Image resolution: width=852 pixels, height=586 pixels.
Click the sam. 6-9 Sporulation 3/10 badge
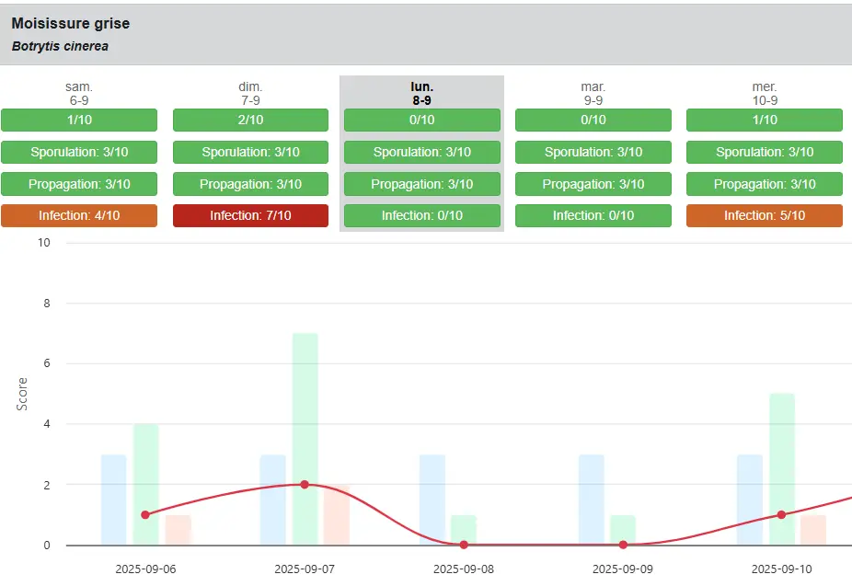[79, 153]
